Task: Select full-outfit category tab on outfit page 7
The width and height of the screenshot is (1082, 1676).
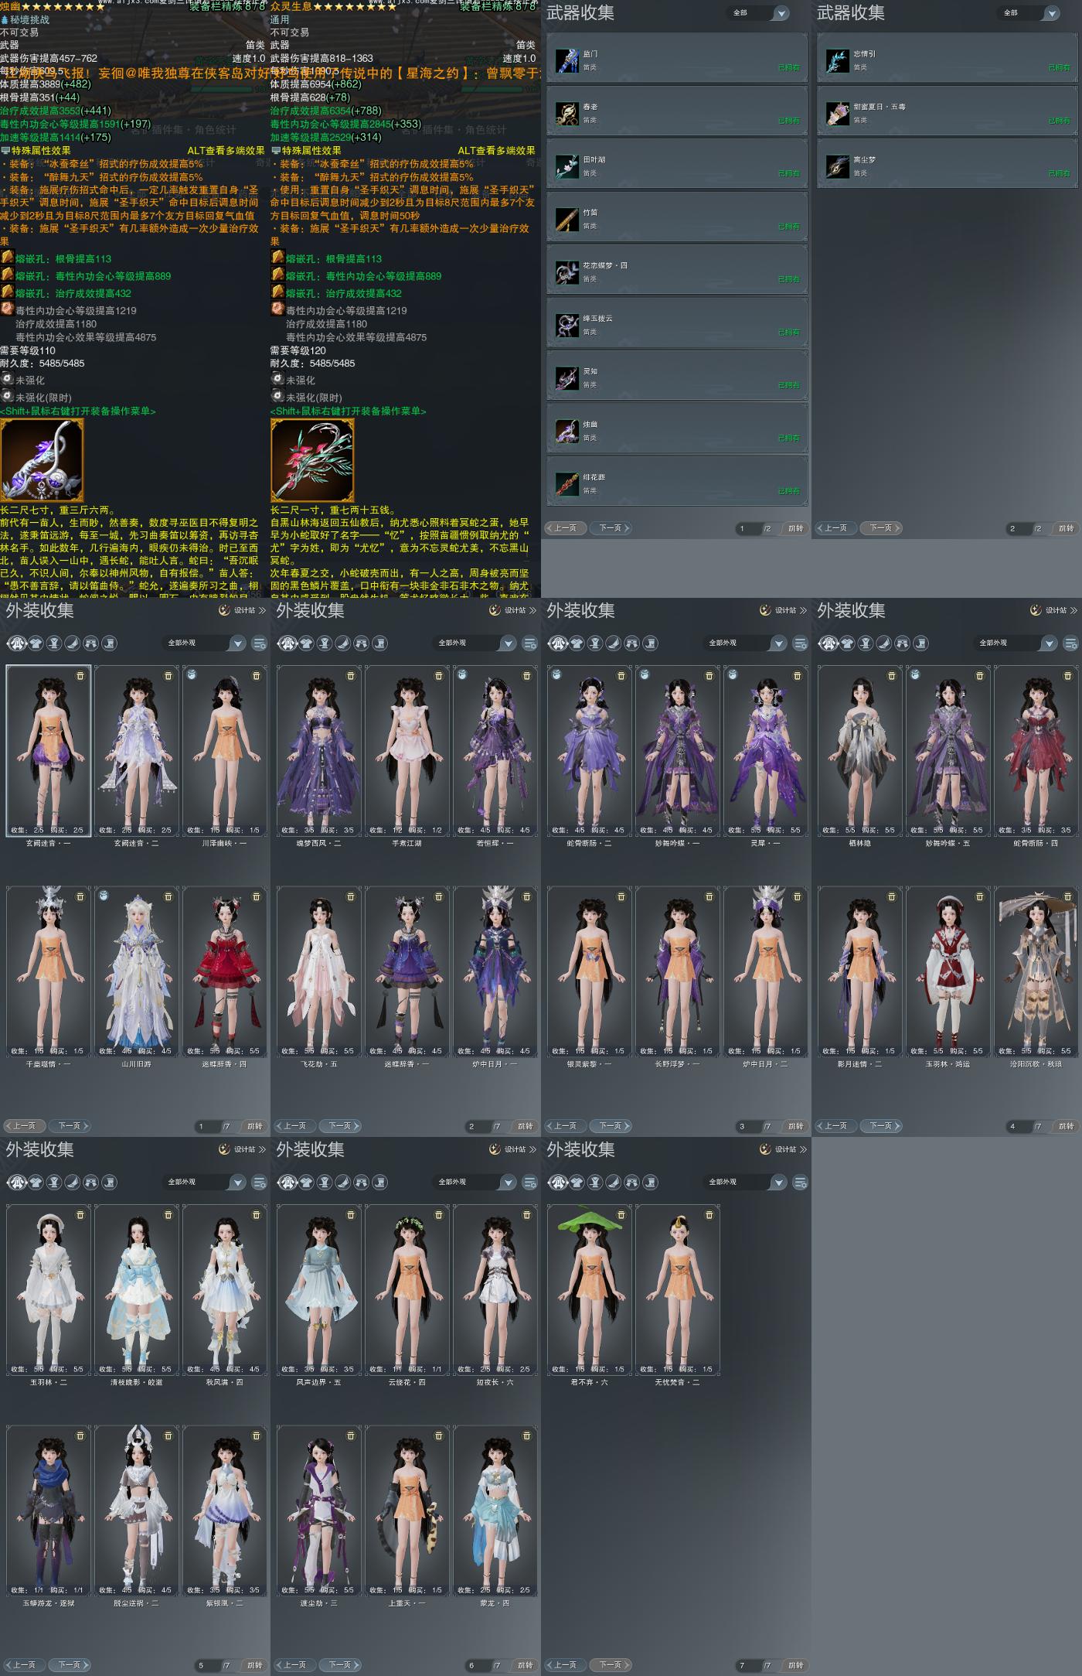Action: point(558,1183)
